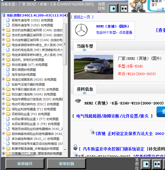Expand 数据传输连接器_诊断插座 node
Image resolution: width=165 pixels, height=170 pixels.
[x=3, y=148]
